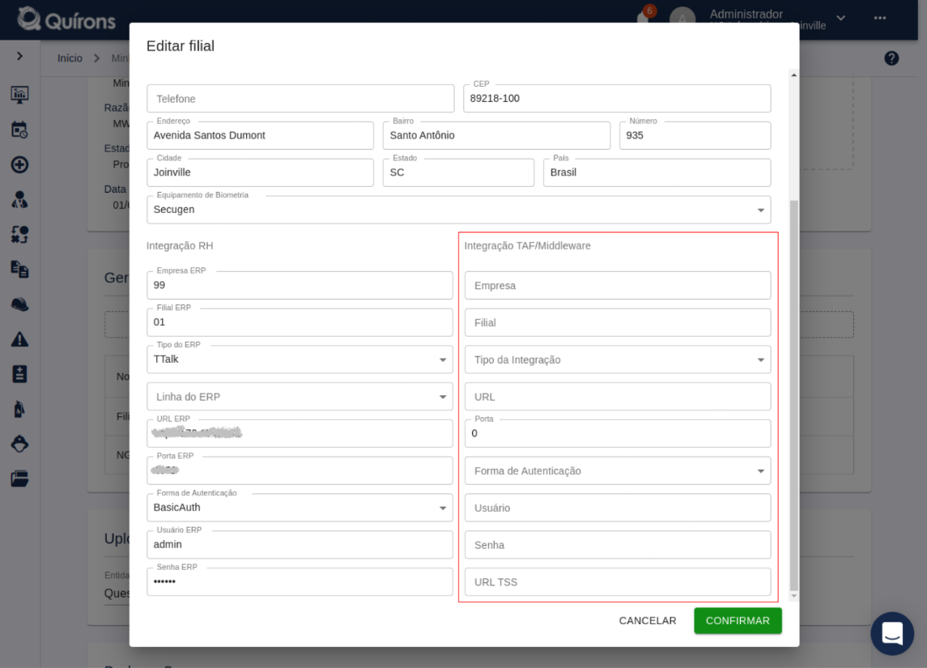Open the folder files sidebar icon

pos(19,479)
